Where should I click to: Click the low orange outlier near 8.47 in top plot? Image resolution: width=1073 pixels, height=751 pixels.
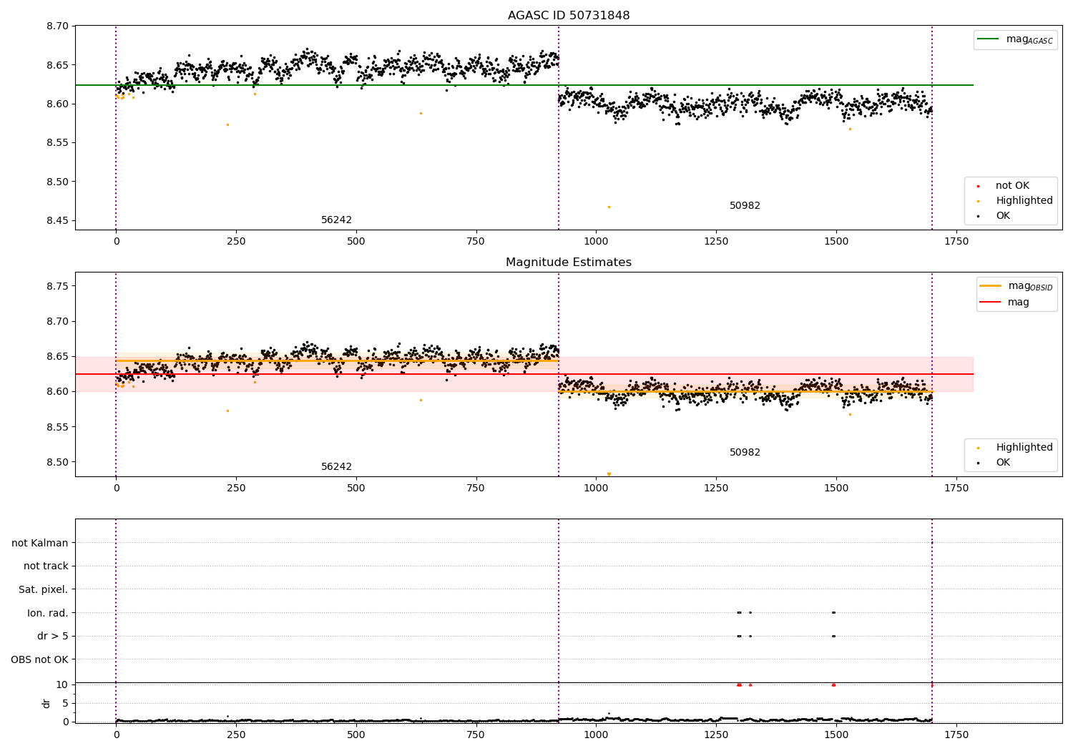[609, 207]
